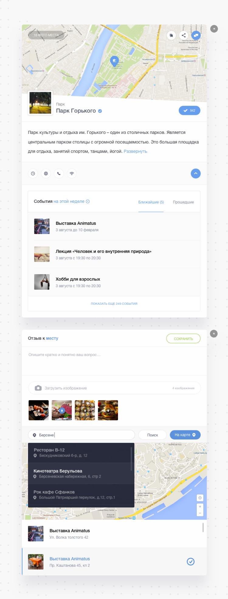Click the Wi-Fi info icon
This screenshot has width=228, height=599.
(72, 174)
